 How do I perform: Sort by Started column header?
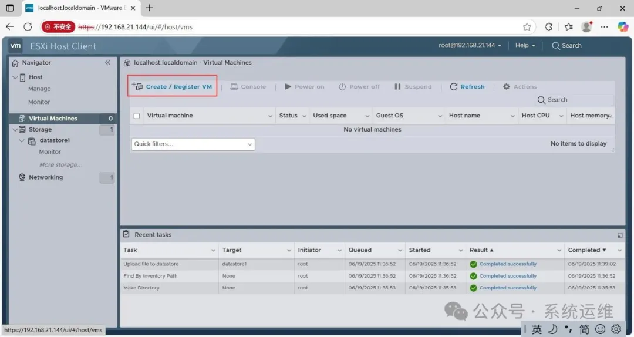(420, 250)
